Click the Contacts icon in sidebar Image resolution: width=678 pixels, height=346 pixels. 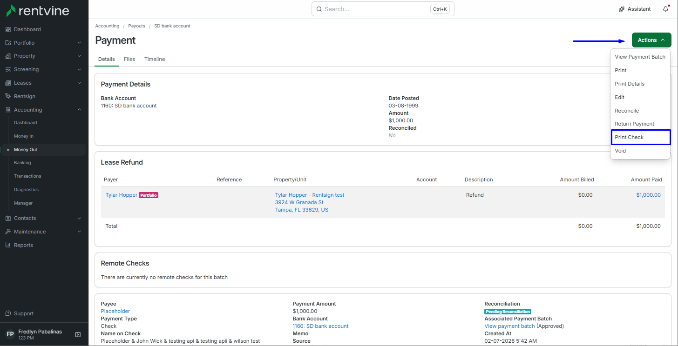[x=8, y=218]
